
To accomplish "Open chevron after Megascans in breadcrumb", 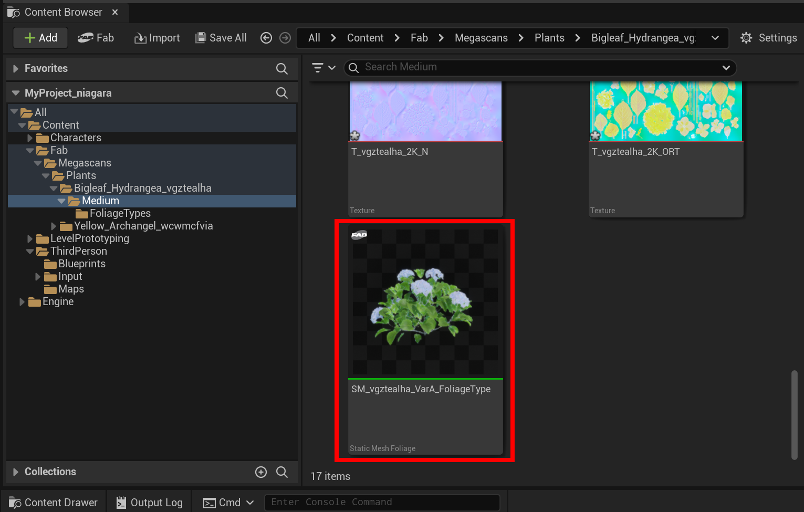I will (x=521, y=38).
